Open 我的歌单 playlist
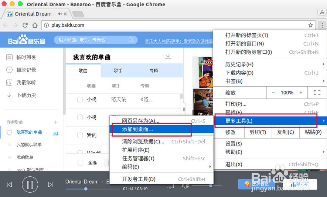This screenshot has height=197, width=327. tap(25, 157)
